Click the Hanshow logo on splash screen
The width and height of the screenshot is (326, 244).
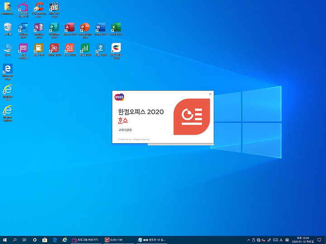coord(192,117)
